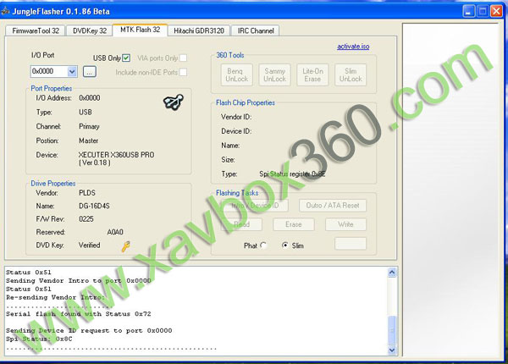508x364 pixels.
Task: Click 'Serial flash found with Status 0x72' log line
Action: click(x=79, y=314)
